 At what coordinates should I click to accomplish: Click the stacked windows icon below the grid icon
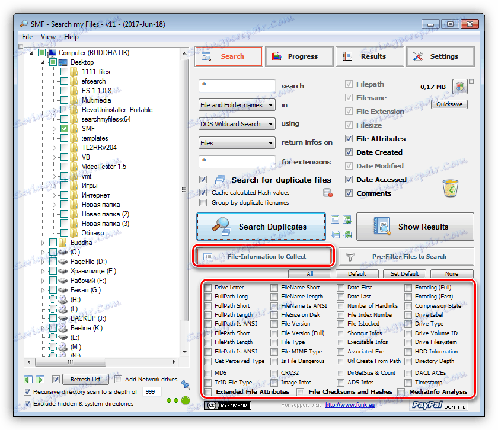[x=335, y=234]
